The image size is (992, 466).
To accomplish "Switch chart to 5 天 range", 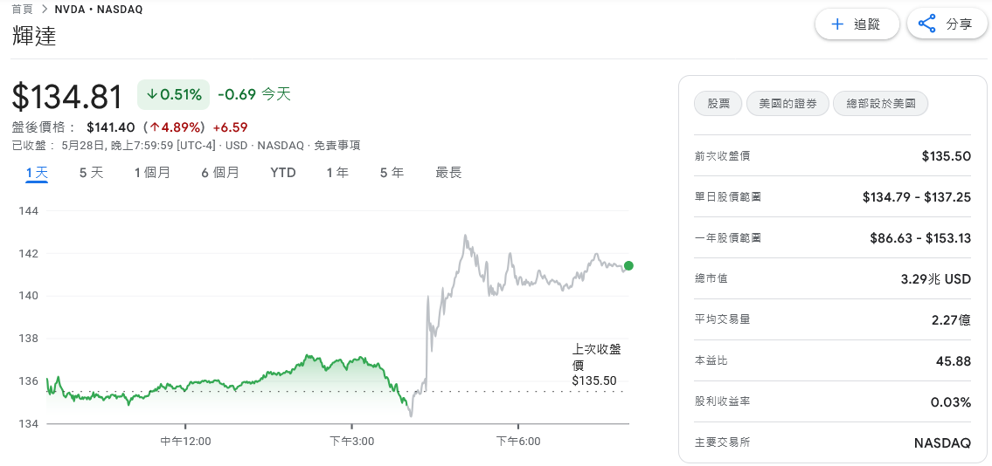I will click(x=91, y=173).
